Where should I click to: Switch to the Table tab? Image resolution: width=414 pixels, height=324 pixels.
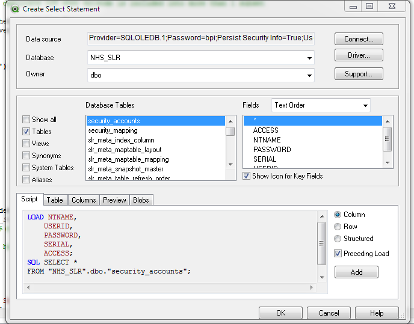tap(55, 200)
